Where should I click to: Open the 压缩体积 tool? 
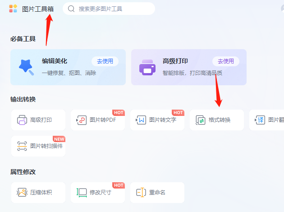(x=38, y=193)
